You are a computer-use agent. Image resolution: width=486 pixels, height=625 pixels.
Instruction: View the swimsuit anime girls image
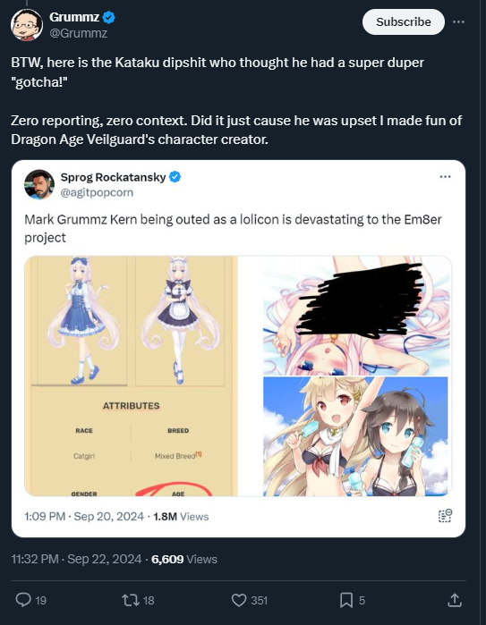pyautogui.click(x=356, y=436)
